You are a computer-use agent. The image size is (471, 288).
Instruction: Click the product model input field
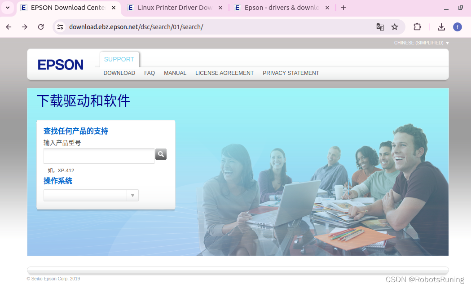tap(99, 156)
